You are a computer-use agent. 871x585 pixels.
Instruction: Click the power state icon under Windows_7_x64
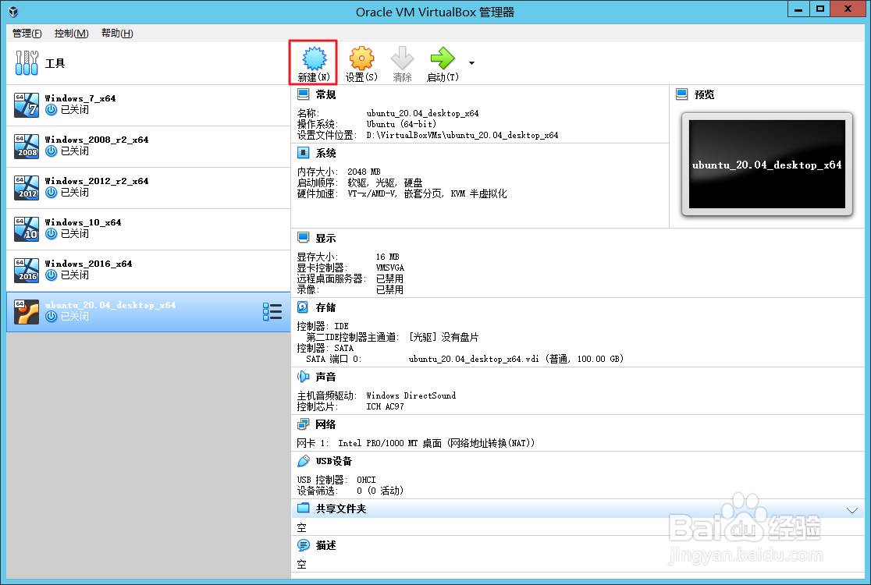tap(51, 110)
